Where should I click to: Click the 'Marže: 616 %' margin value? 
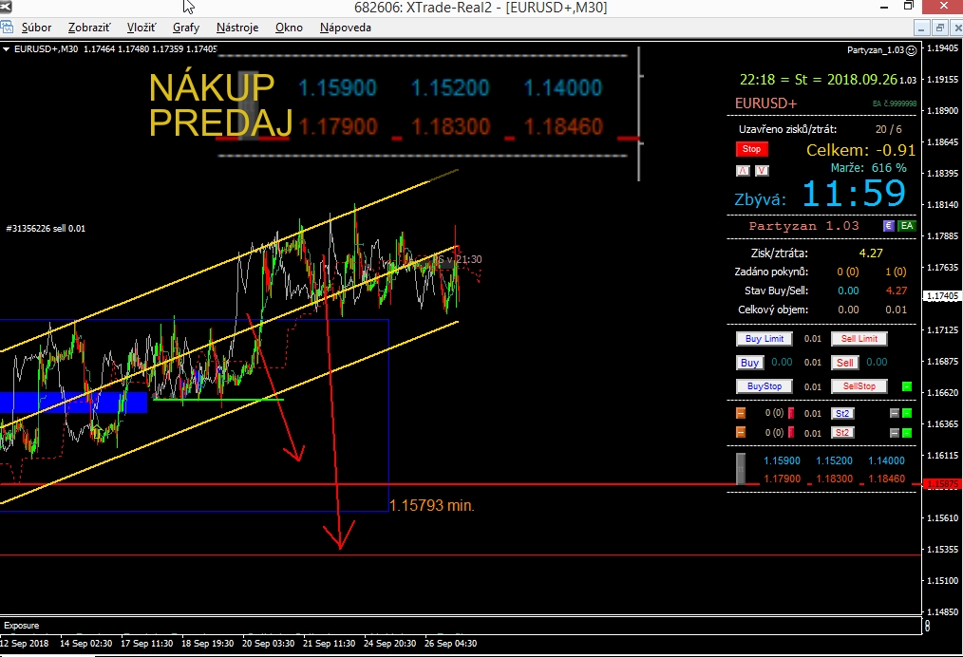[x=868, y=168]
